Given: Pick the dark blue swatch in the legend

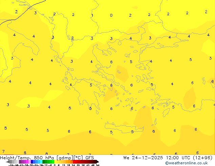Looking at the screenshot, I should 32,162.
